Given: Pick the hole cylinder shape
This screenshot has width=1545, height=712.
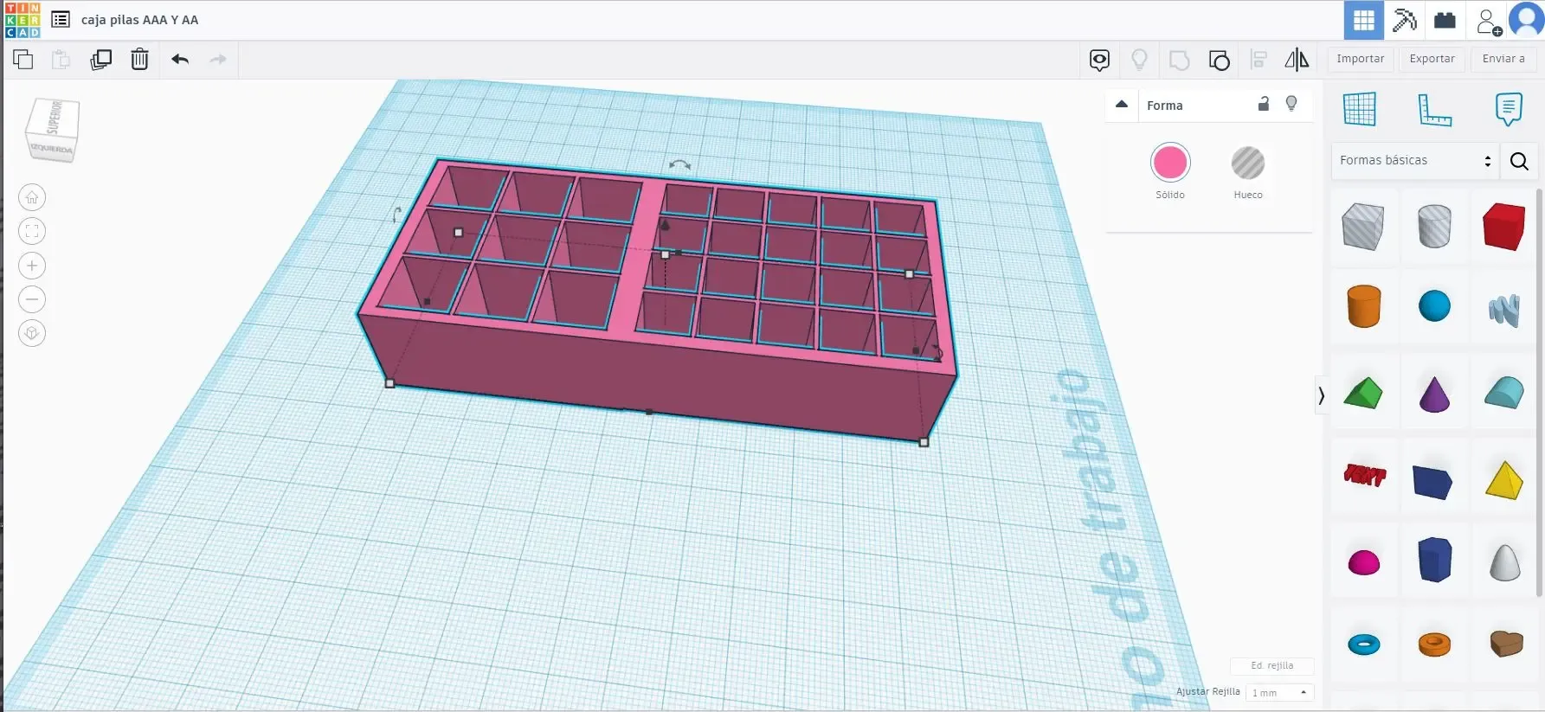Looking at the screenshot, I should pos(1434,227).
